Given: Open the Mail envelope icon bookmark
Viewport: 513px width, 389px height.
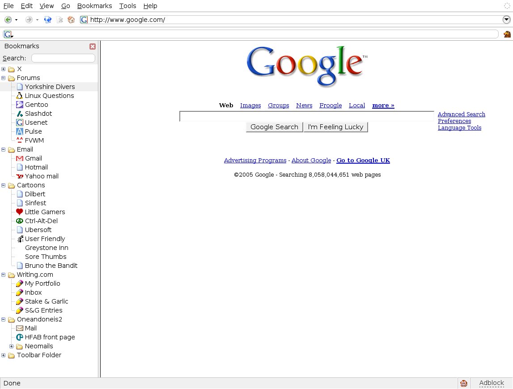Looking at the screenshot, I should [x=20, y=328].
